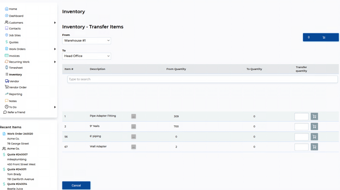
Task: Open recent item Work Order 240020
Action: pos(20,133)
